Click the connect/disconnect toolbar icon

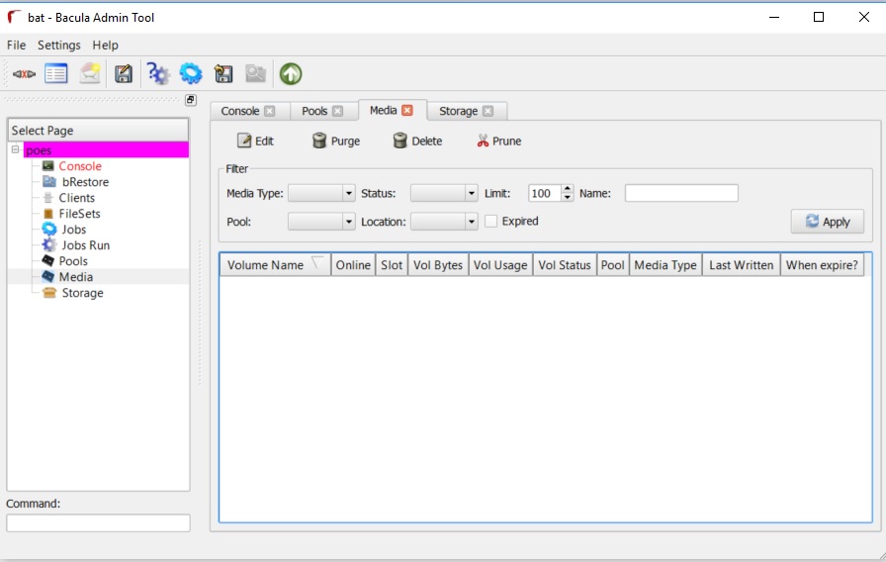point(24,74)
